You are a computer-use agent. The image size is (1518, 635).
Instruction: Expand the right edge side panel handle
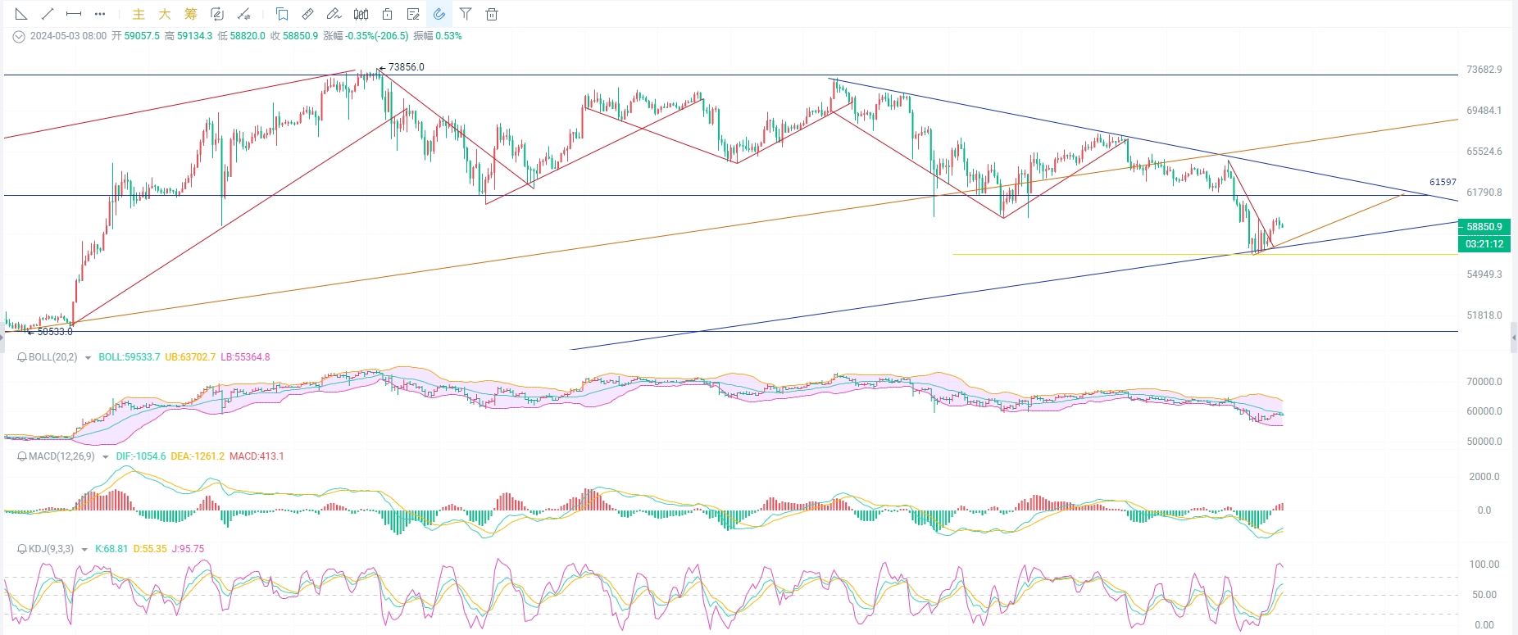[1513, 337]
